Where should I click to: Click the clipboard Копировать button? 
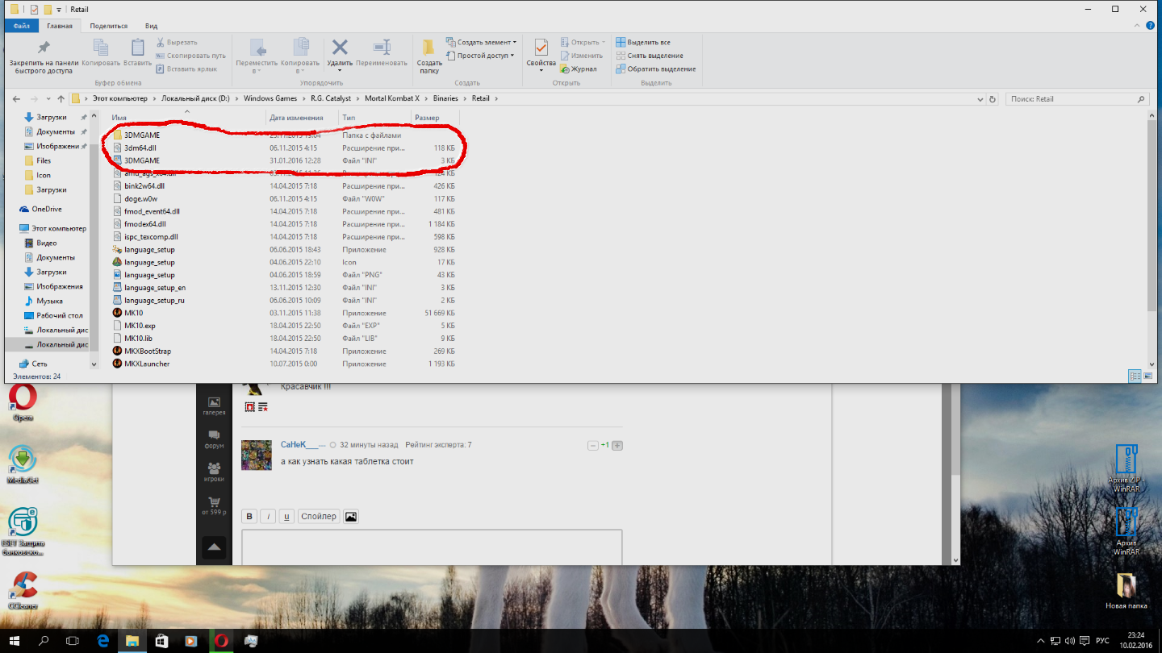tap(101, 52)
